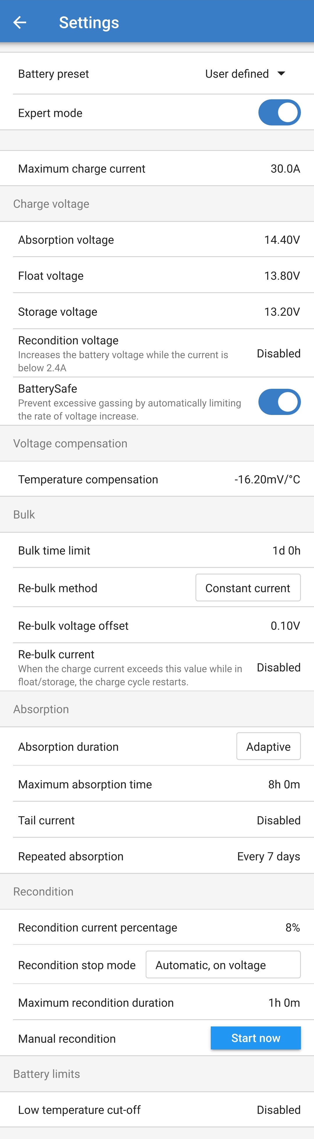Configure the Low temperature cut-off
The image size is (314, 1139).
point(157,1109)
